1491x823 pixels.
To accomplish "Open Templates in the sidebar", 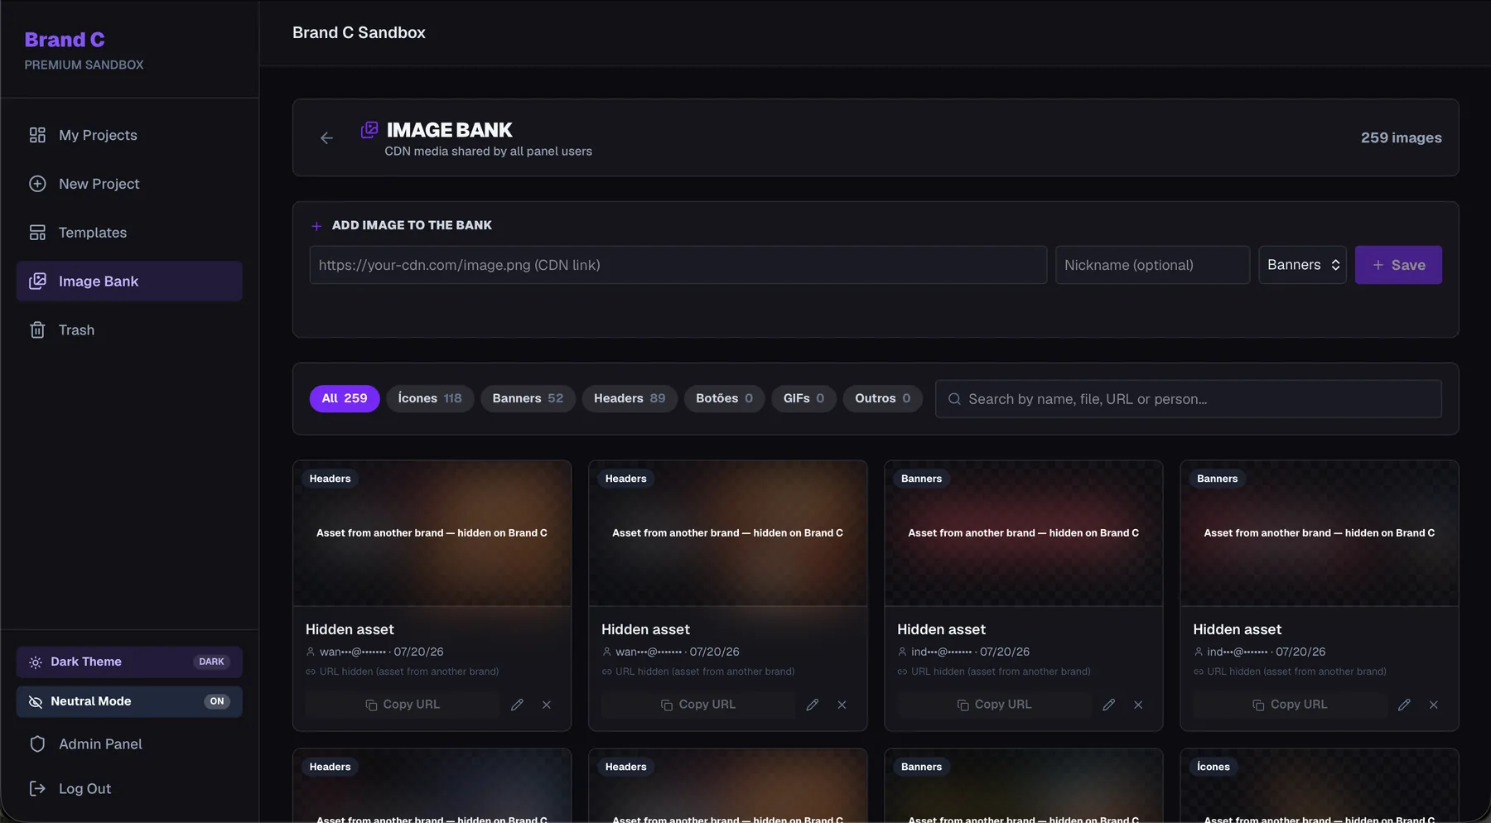I will (x=129, y=233).
